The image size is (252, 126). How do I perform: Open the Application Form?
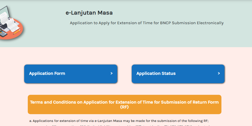71,74
